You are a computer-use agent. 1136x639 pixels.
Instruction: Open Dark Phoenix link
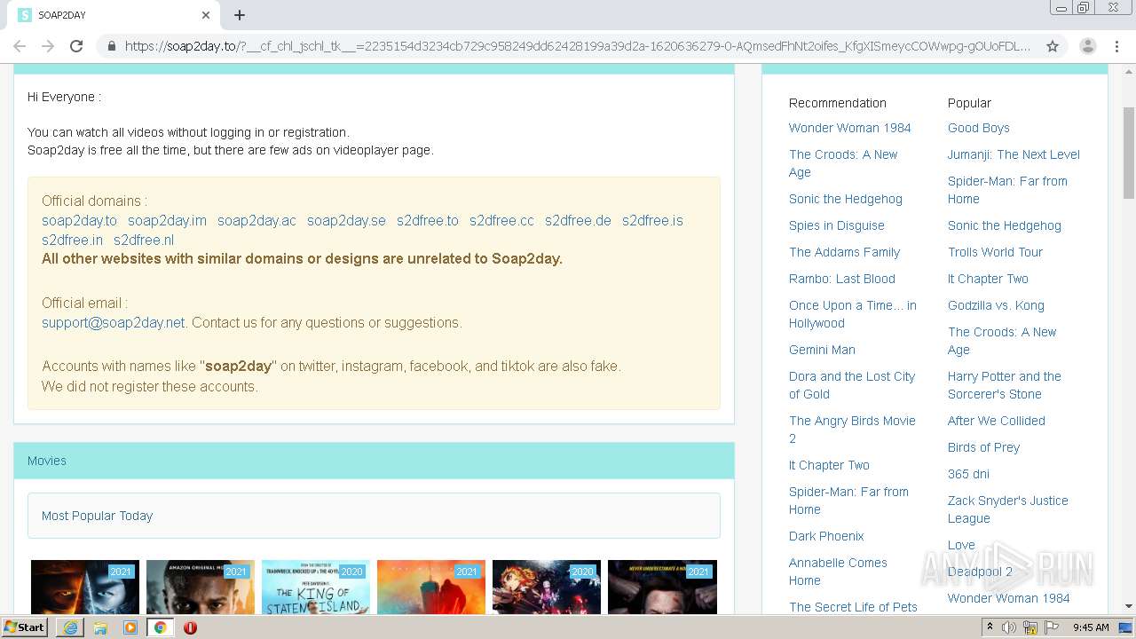pos(826,536)
